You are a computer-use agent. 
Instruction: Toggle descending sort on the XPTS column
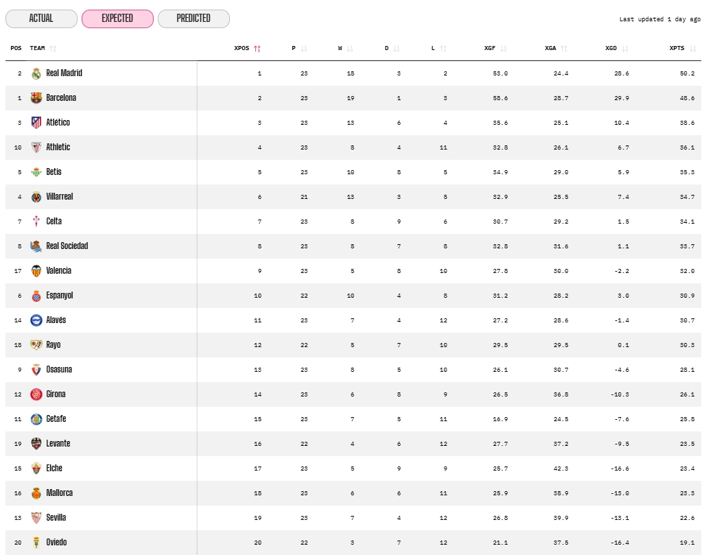pyautogui.click(x=692, y=48)
